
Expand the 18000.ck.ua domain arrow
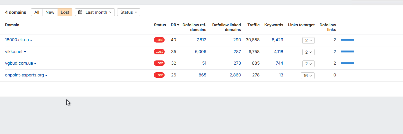[x=31, y=40]
